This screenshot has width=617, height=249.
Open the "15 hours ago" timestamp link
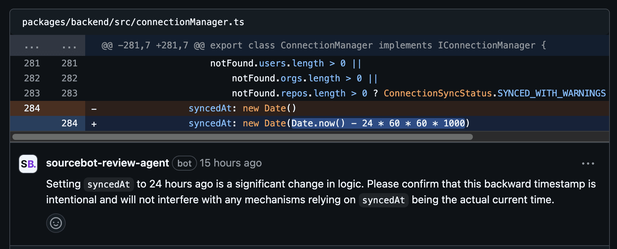(230, 163)
